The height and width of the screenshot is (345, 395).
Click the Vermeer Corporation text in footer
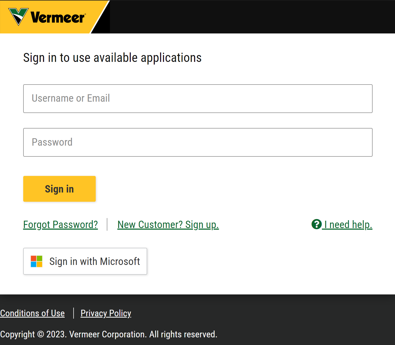tap(108, 334)
